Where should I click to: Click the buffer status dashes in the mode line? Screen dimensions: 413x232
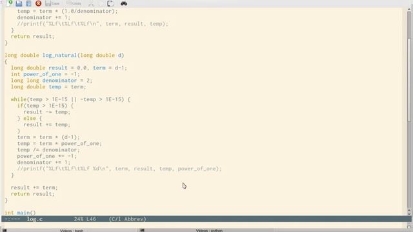[x=12, y=219]
